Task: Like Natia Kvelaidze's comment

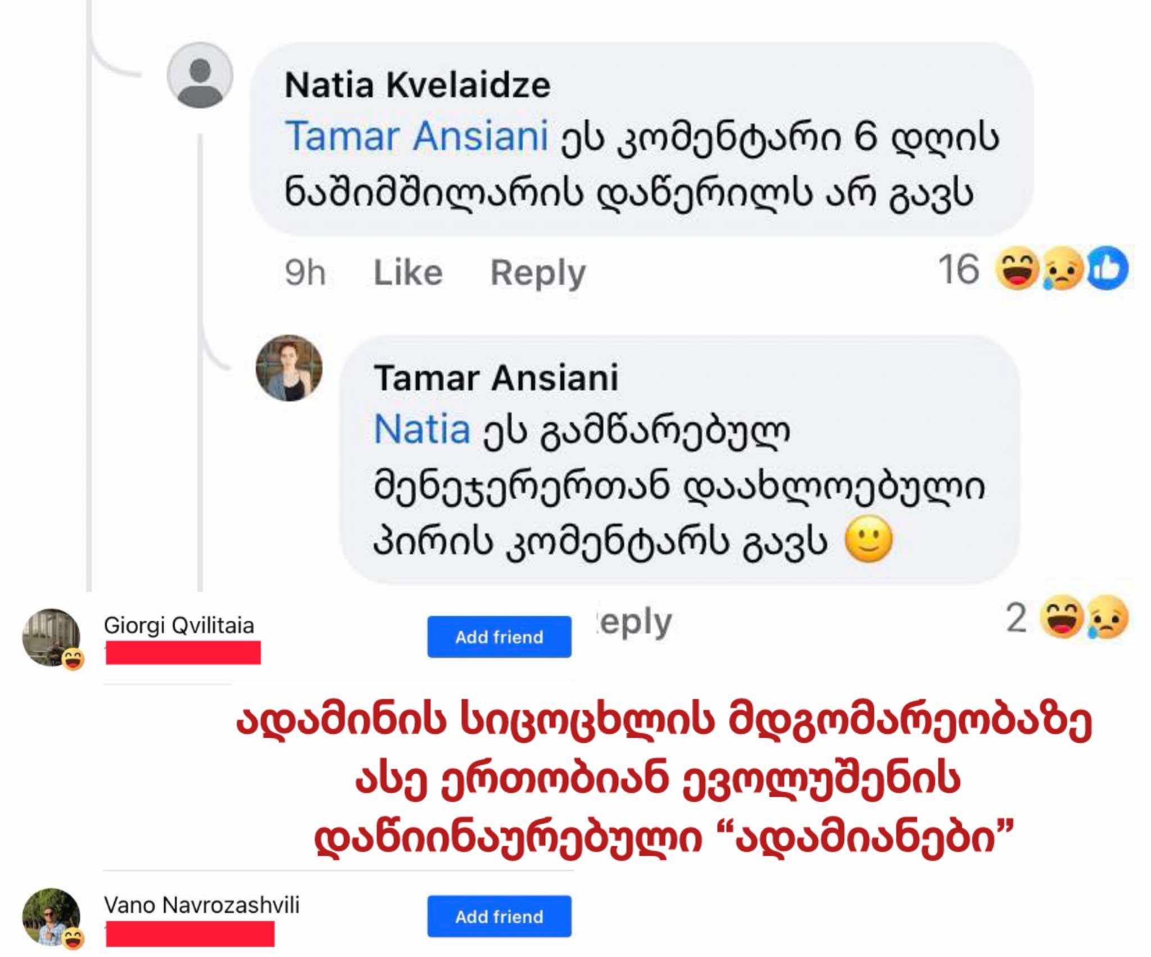Action: coord(408,273)
